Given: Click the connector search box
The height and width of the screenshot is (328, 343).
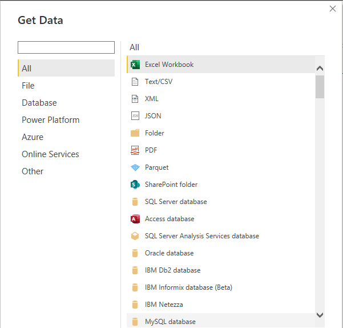Looking at the screenshot, I should coord(66,47).
